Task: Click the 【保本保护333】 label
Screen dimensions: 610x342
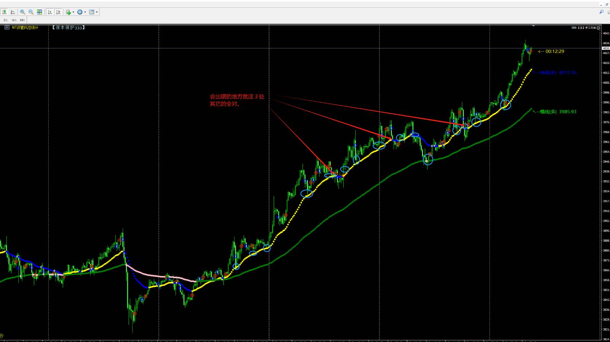Action: 69,28
